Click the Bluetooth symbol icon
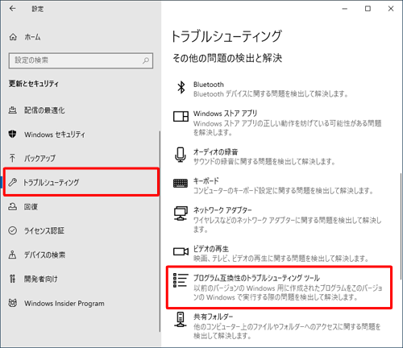403x348 pixels. point(181,87)
